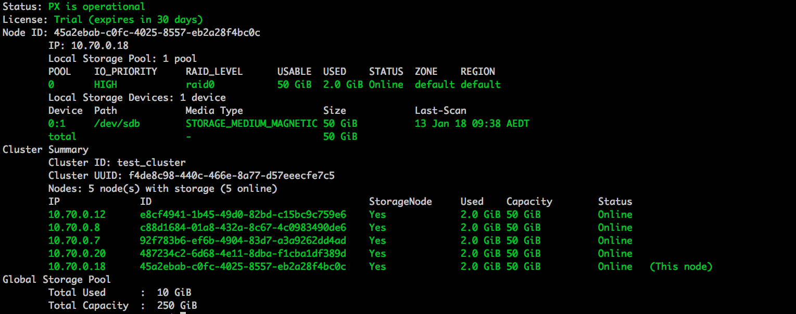This screenshot has width=796, height=314.
Task: Click the row for node IP 10.70.0.7
Action: click(x=74, y=241)
